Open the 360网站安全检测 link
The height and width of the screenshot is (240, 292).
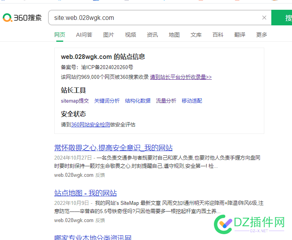click(91, 124)
